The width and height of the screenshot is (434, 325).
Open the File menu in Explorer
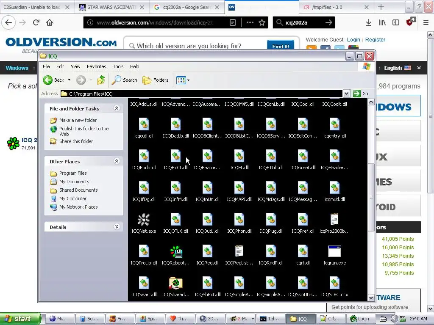tap(46, 66)
